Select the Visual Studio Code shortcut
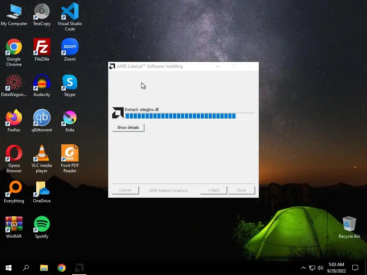Viewport: 367px width, 275px height. point(70,17)
